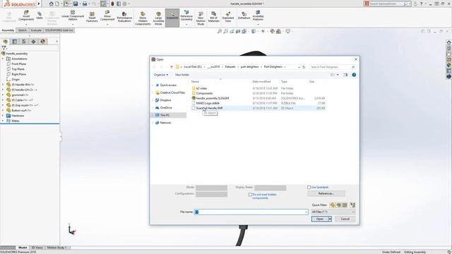The image size is (452, 254).
Task: Open Reference Geometry tool
Action: point(186,16)
